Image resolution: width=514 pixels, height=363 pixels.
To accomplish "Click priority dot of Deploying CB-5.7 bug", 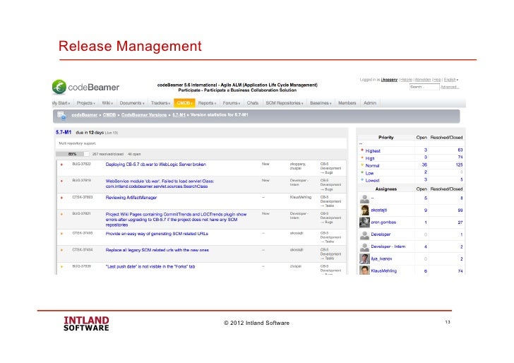I will (x=61, y=165).
